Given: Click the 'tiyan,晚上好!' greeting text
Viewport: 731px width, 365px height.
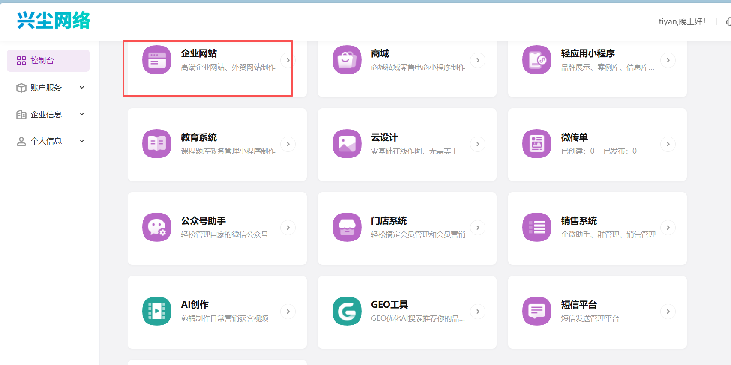Looking at the screenshot, I should tap(682, 22).
